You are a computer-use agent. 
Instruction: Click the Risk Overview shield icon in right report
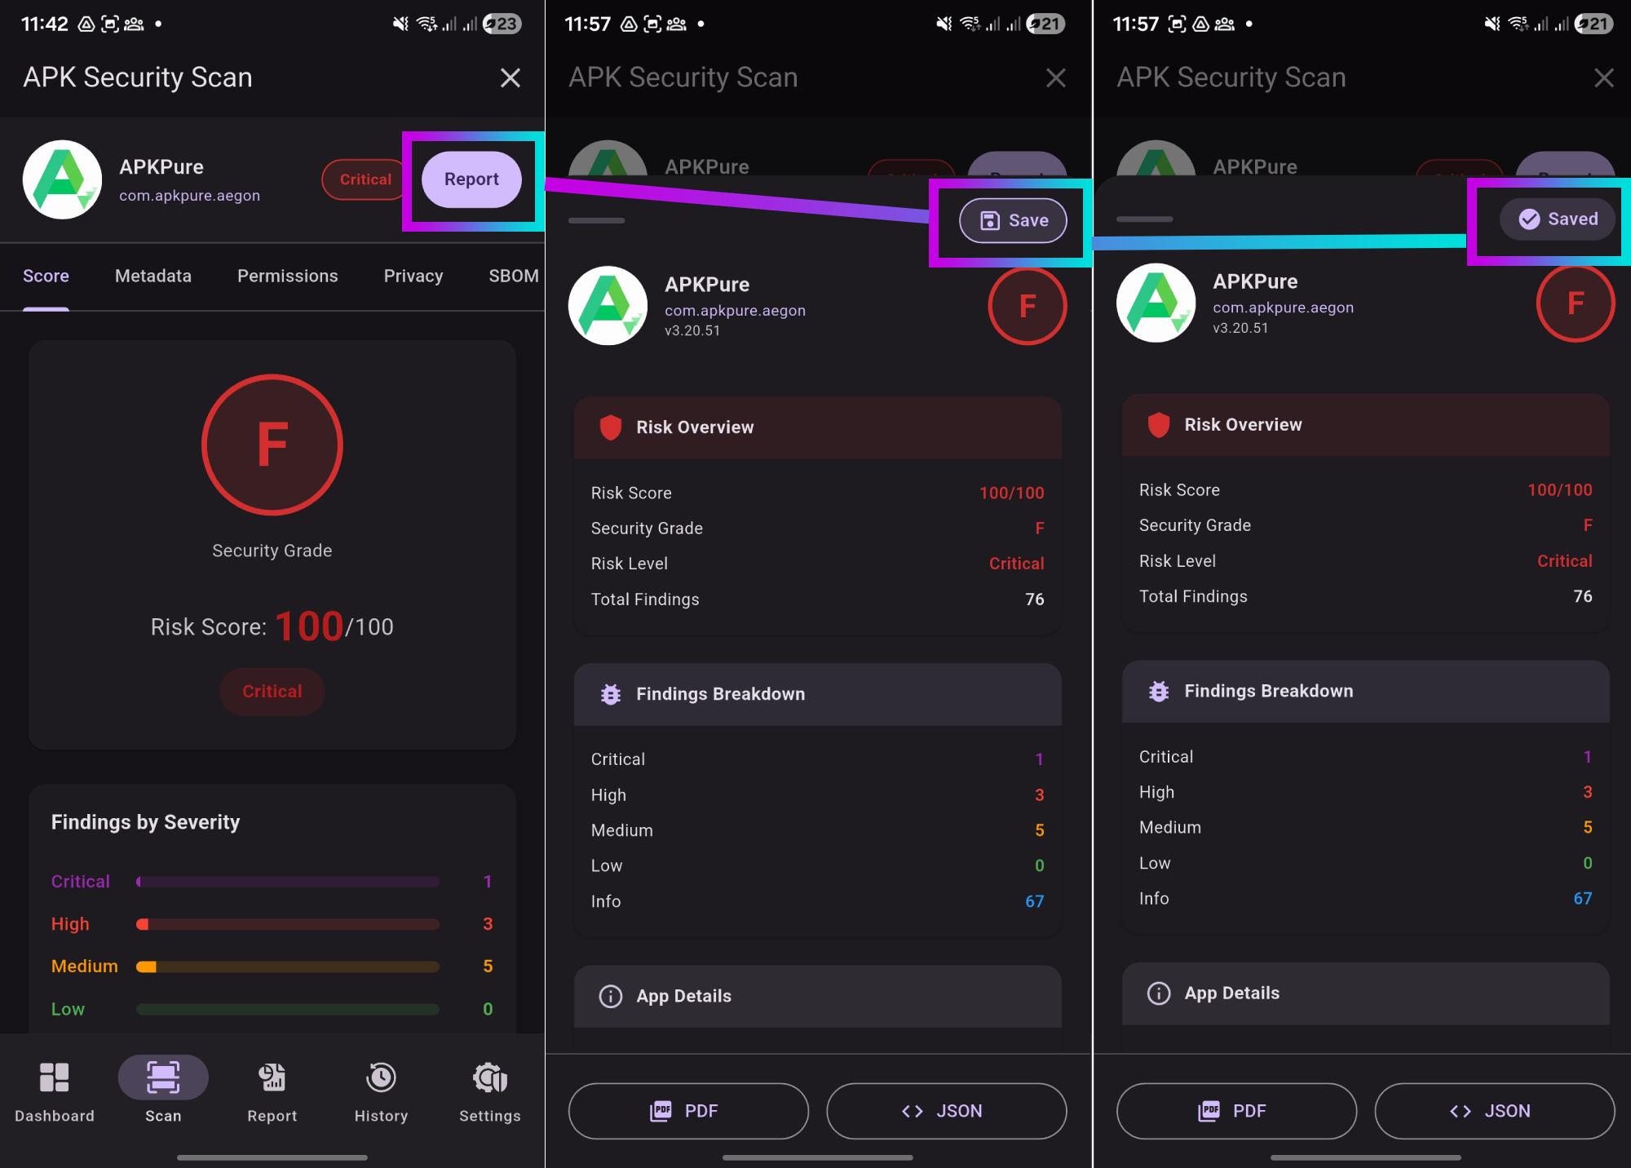coord(1159,425)
